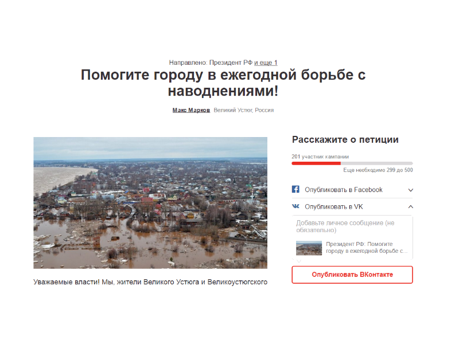Click the large flooded city photo
This screenshot has height=344, width=459.
pyautogui.click(x=150, y=202)
